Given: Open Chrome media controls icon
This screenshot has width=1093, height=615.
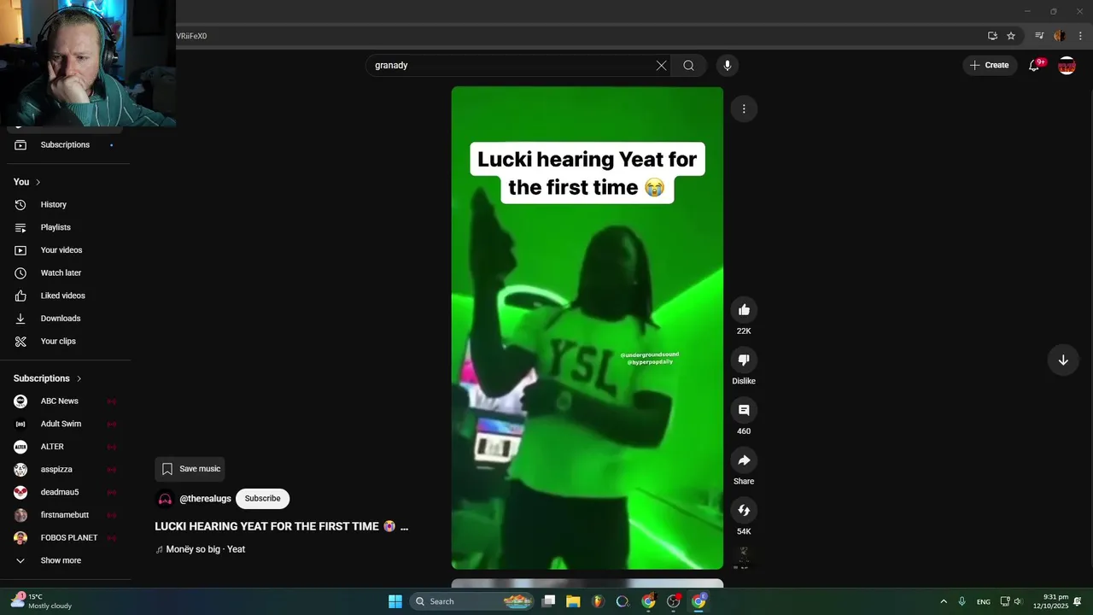Looking at the screenshot, I should (x=1039, y=36).
